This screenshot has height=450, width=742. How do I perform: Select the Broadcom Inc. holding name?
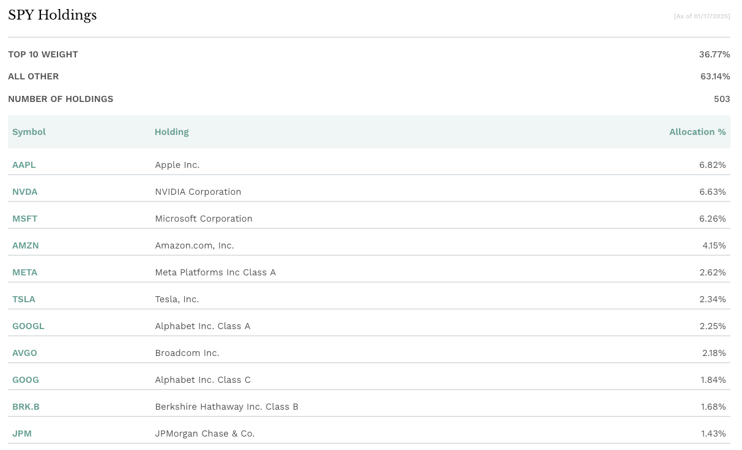point(187,353)
